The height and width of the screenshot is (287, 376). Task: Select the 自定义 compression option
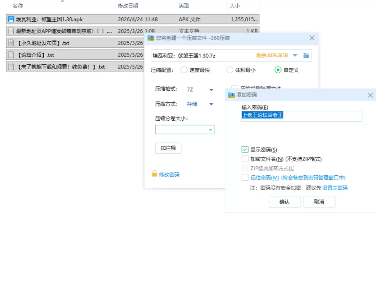278,70
